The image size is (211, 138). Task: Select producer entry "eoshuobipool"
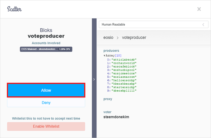click(x=124, y=70)
